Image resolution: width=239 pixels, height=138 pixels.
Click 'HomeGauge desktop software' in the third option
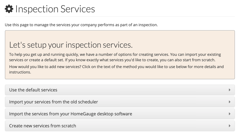pos(101,114)
